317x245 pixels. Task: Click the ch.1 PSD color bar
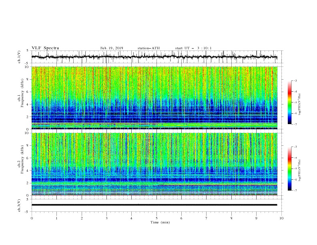(289, 102)
